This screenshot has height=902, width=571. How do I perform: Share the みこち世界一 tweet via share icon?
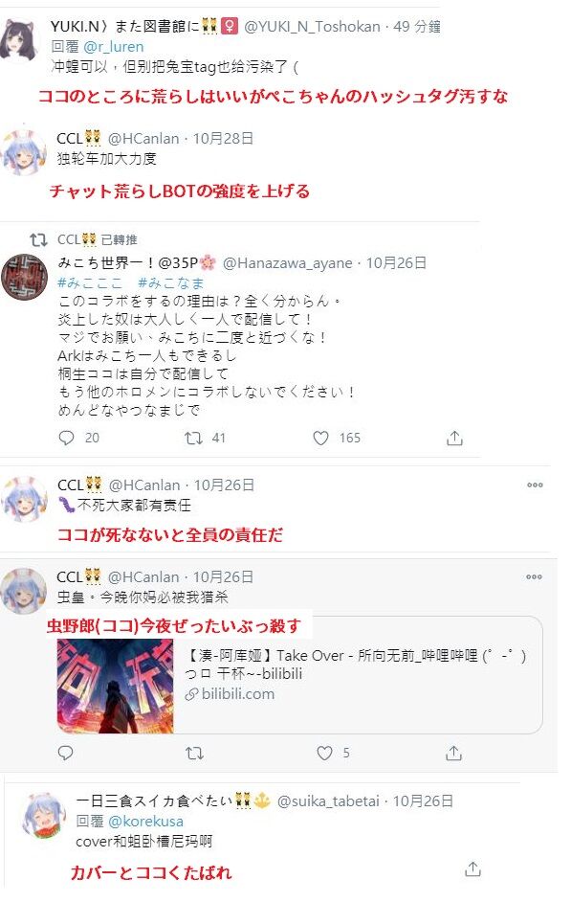[x=454, y=439]
